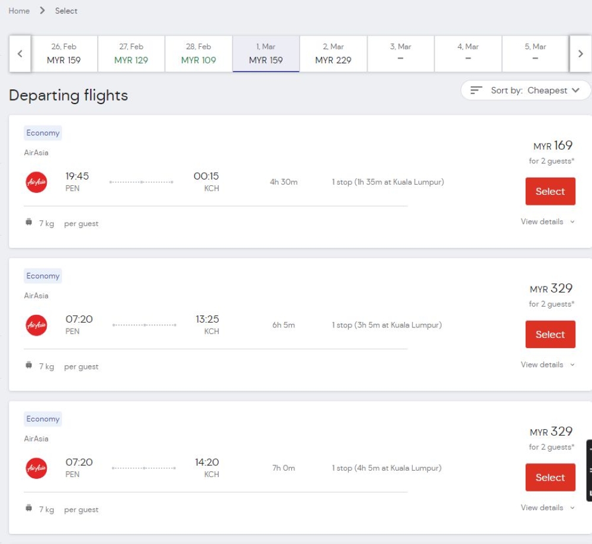
Task: Go to Home via breadcrumb link
Action: pos(19,11)
